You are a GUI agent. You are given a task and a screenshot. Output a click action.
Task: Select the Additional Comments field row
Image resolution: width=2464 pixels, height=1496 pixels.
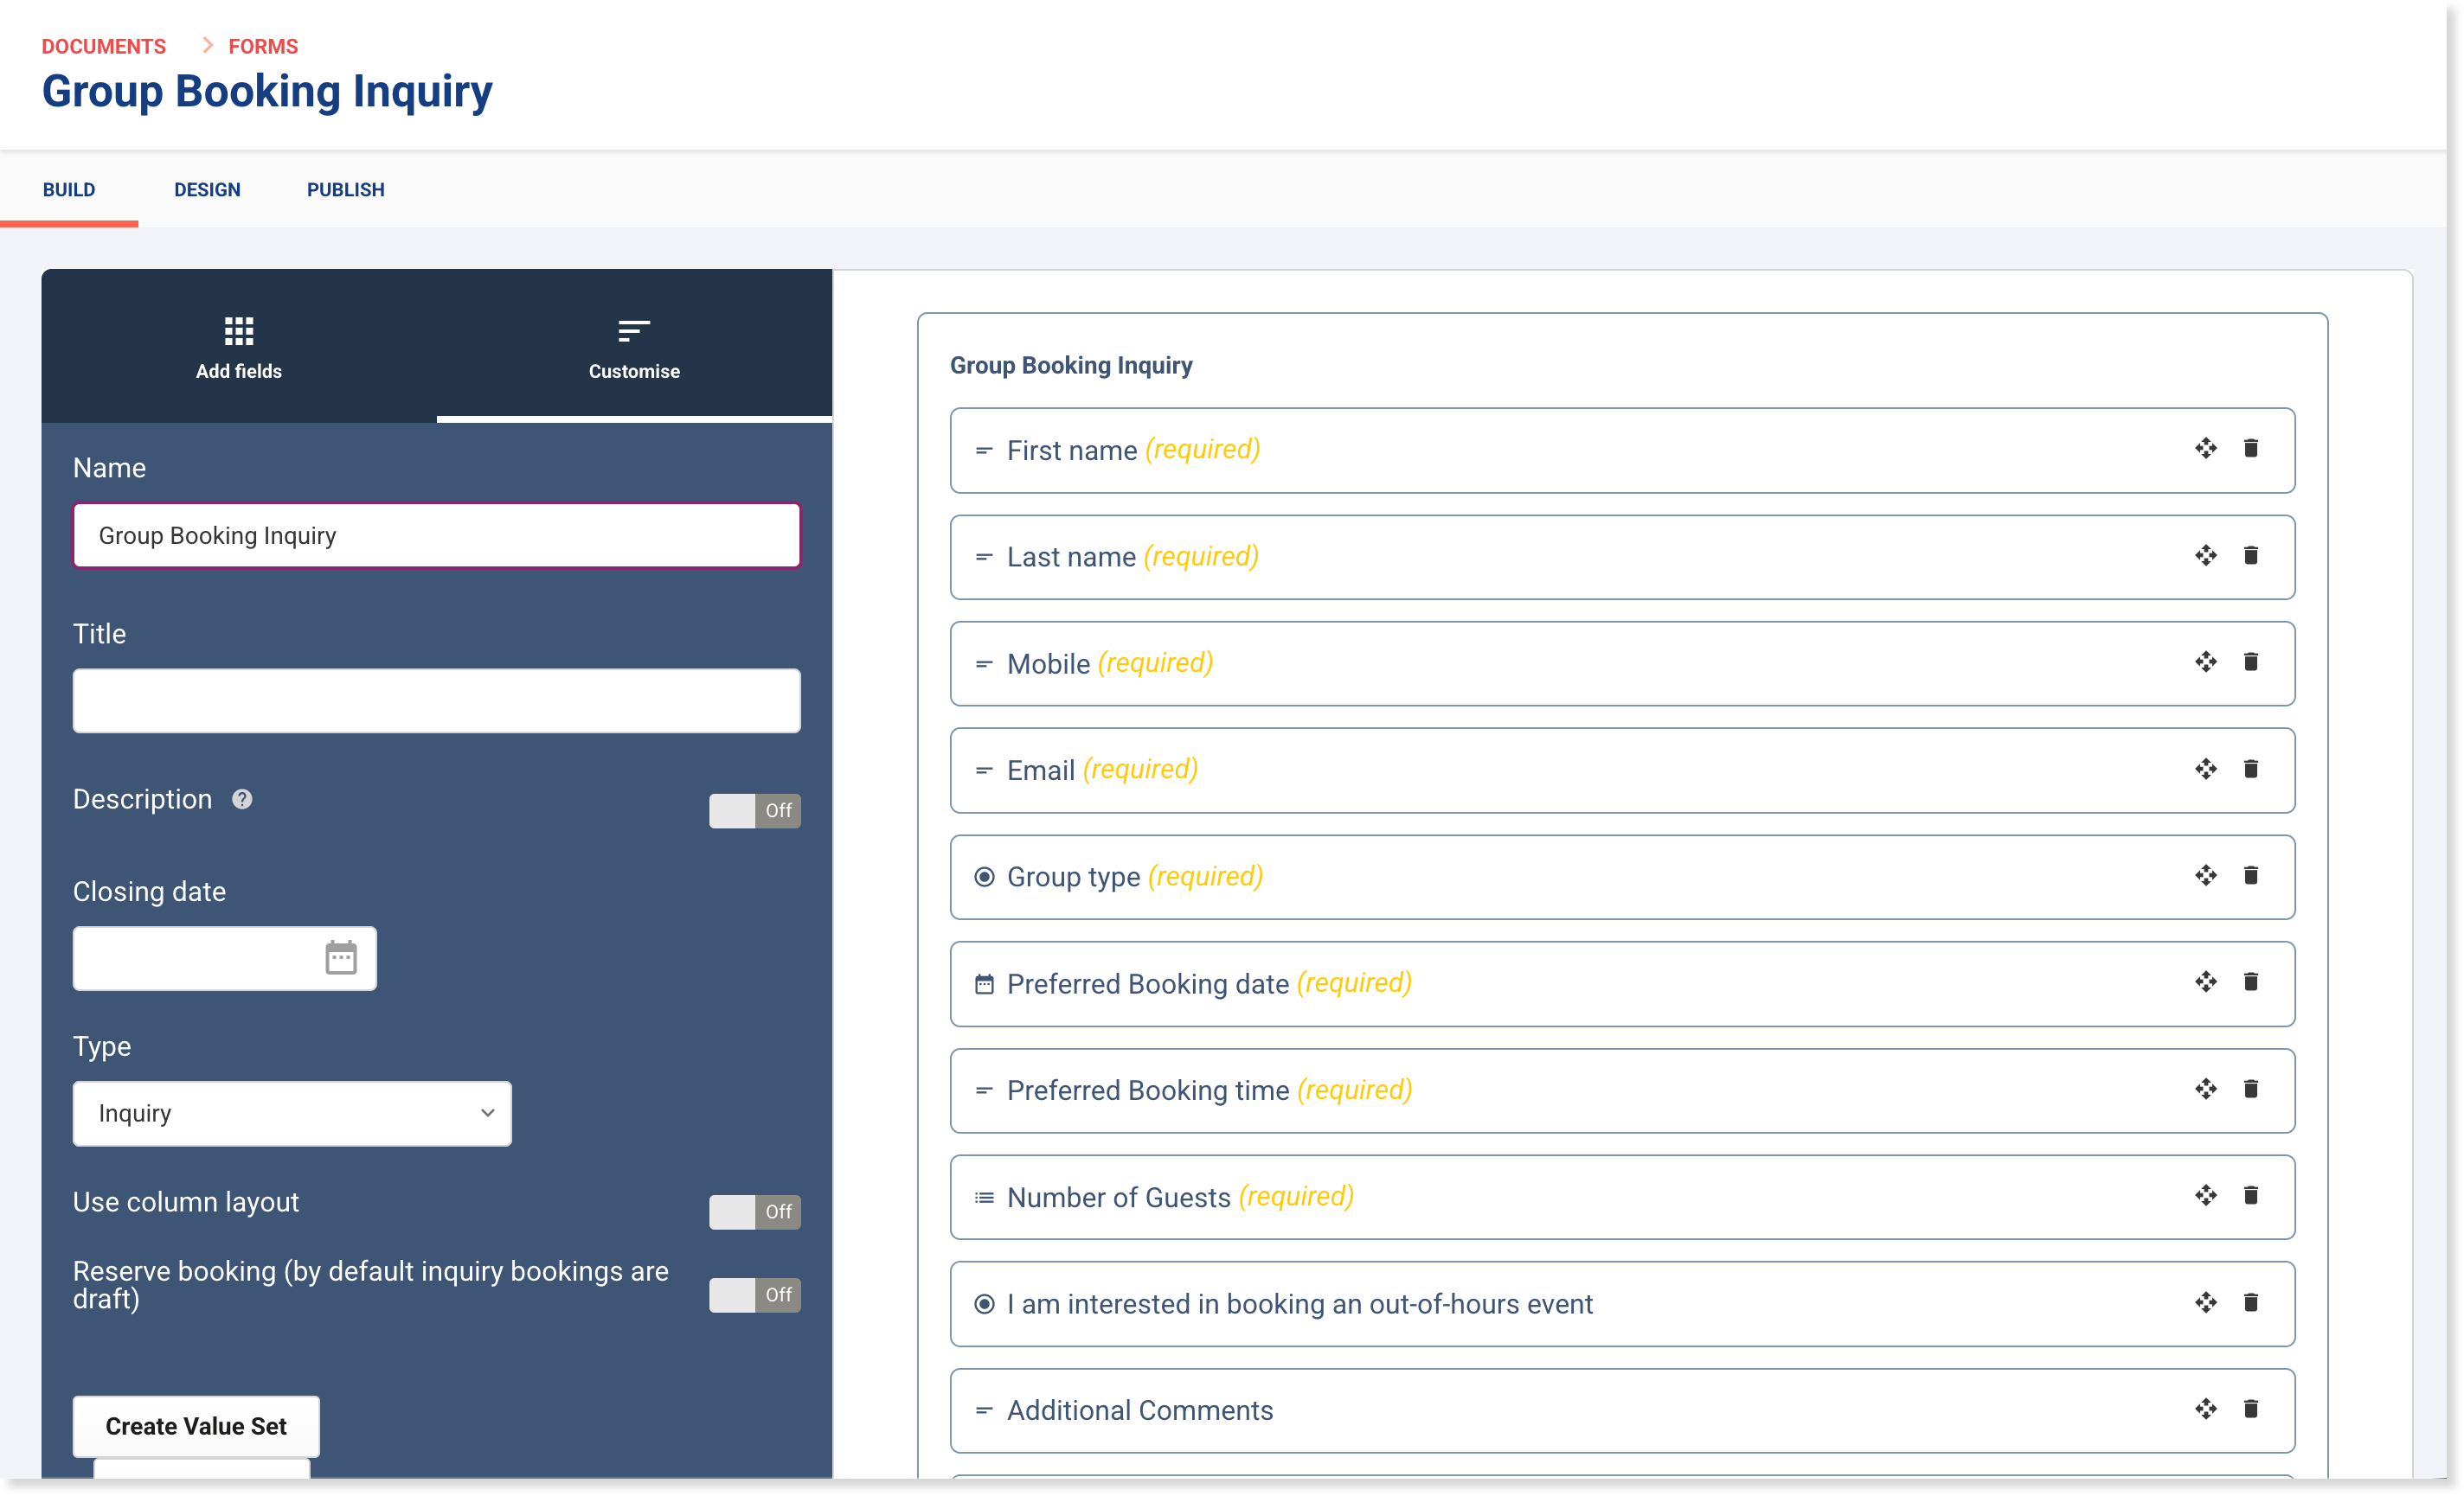tap(1622, 1411)
